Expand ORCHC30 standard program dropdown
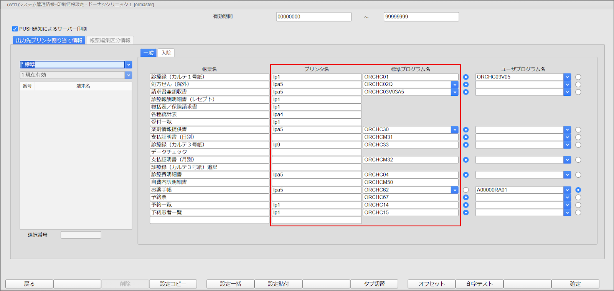Image resolution: width=614 pixels, height=291 pixels. tap(455, 129)
